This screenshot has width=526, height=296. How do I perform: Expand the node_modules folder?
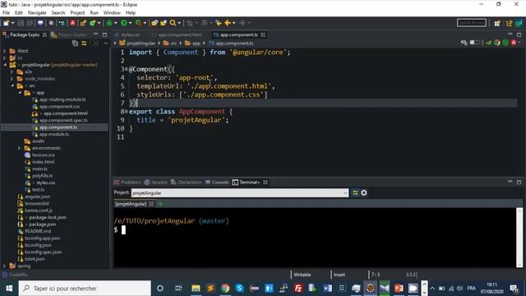tap(12, 79)
